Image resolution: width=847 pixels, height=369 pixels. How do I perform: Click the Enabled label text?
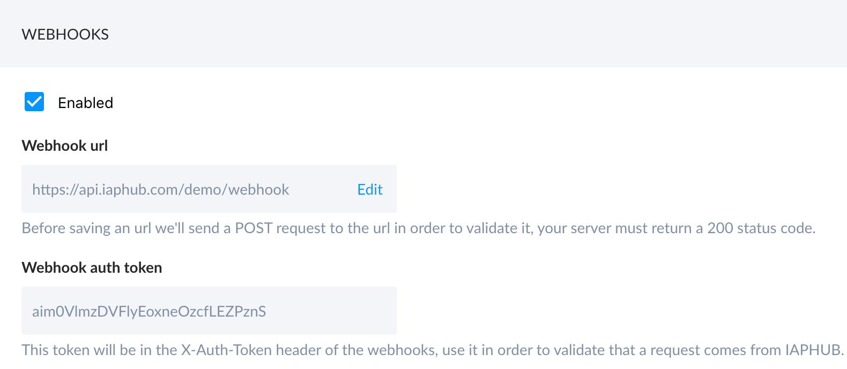coord(85,103)
